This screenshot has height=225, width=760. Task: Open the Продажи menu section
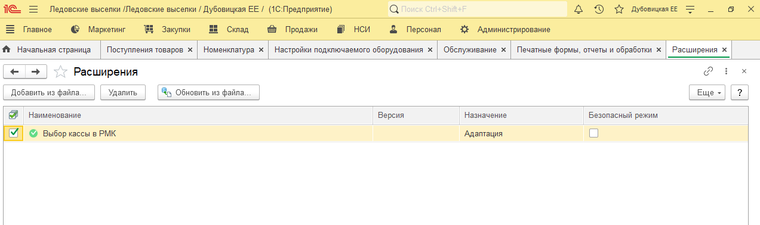293,29
